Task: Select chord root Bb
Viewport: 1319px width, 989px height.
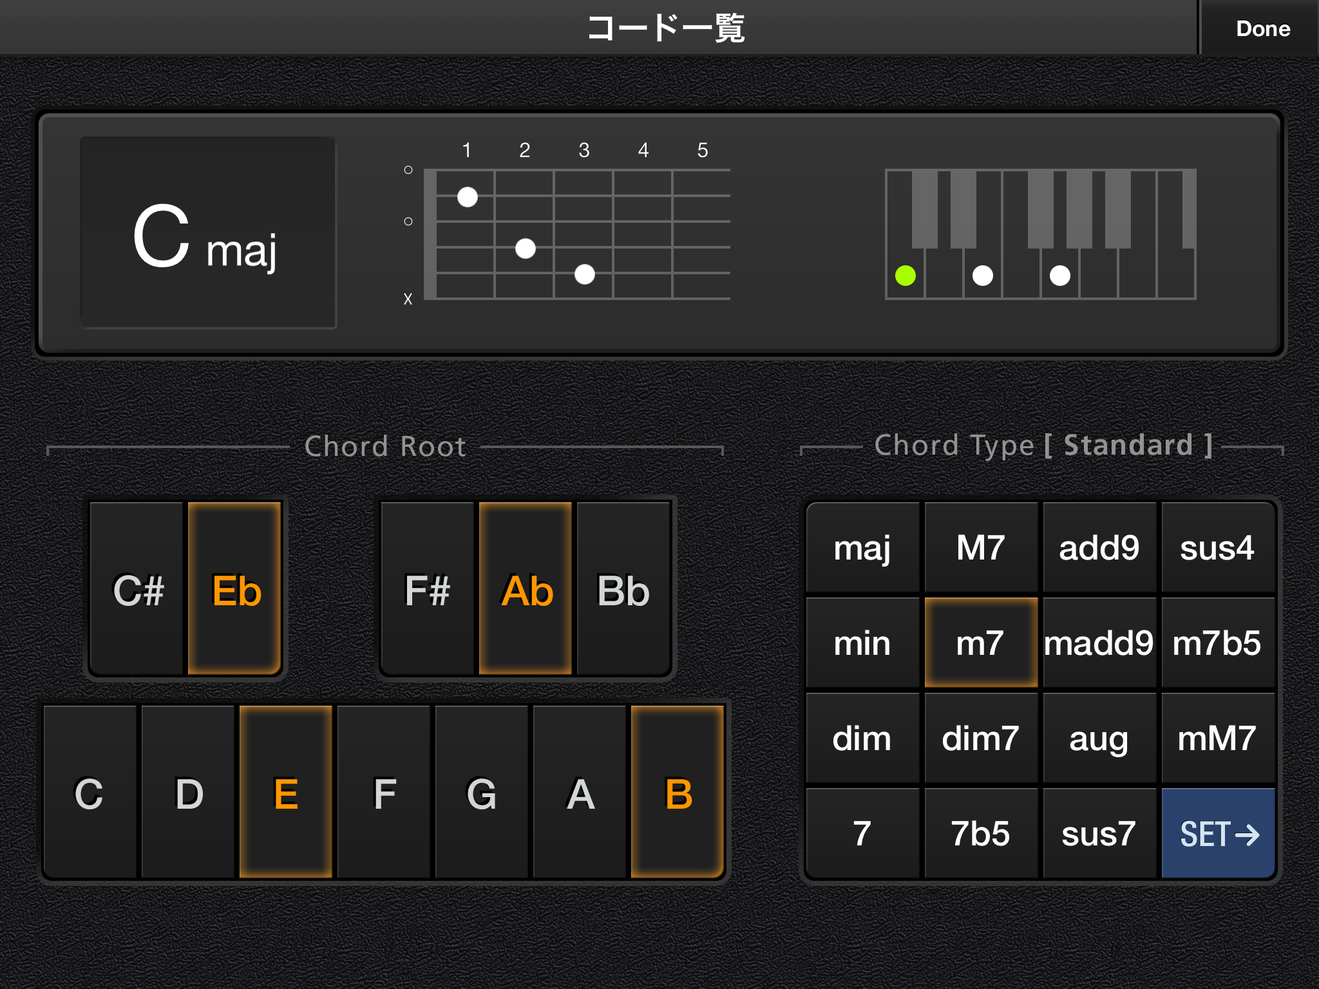Action: pos(623,589)
